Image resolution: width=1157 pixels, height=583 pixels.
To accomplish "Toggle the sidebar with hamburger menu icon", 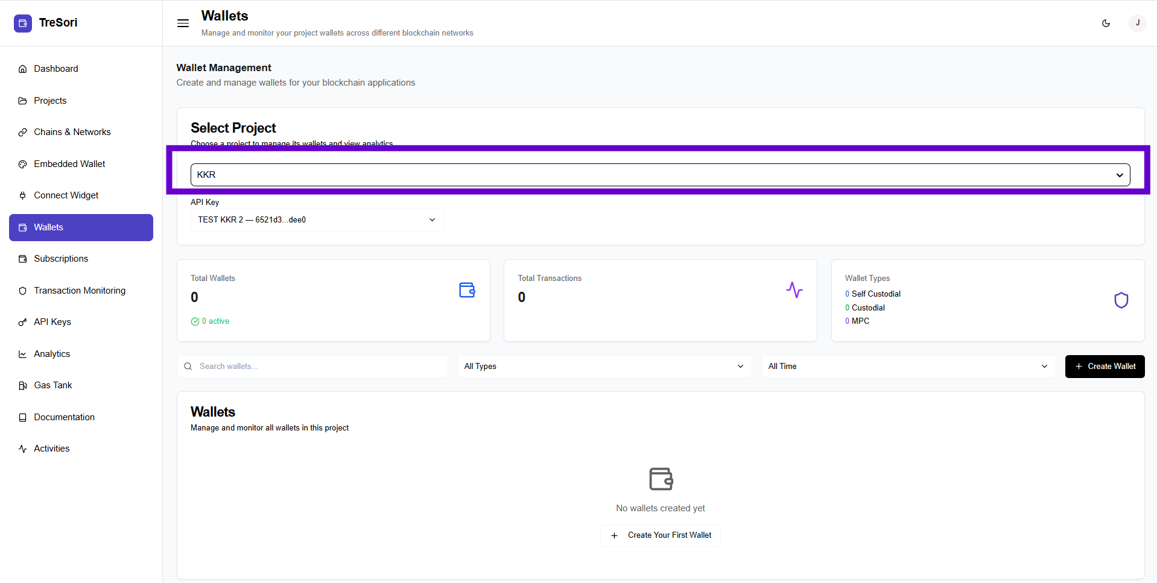I will pyautogui.click(x=183, y=24).
